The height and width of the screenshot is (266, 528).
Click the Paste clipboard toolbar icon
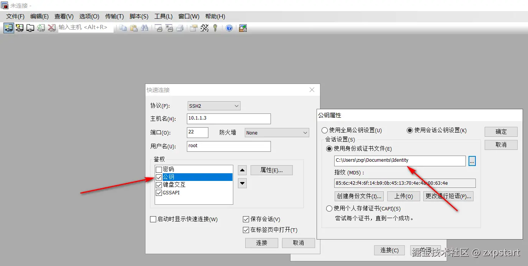[134, 28]
